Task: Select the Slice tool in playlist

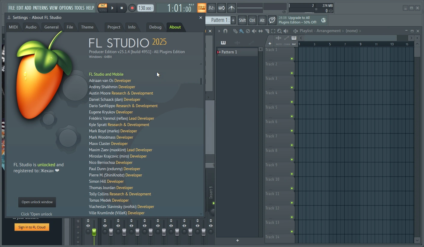Action: point(267,31)
